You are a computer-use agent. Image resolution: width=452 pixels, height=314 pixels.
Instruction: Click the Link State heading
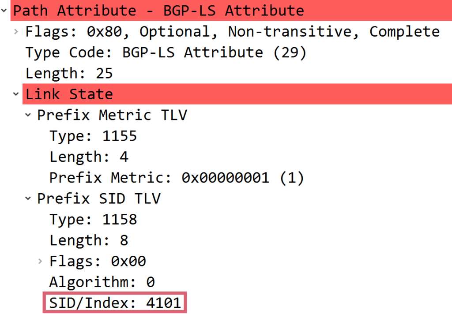69,94
